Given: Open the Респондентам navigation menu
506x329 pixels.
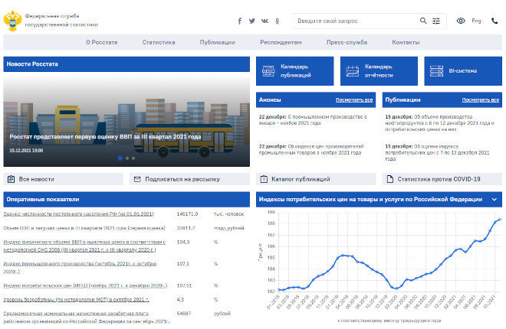Looking at the screenshot, I should 281,43.
